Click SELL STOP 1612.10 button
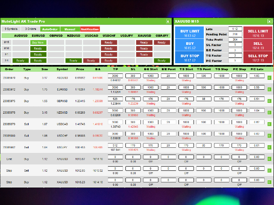Viewport: 274px width, 205px height. point(258,57)
